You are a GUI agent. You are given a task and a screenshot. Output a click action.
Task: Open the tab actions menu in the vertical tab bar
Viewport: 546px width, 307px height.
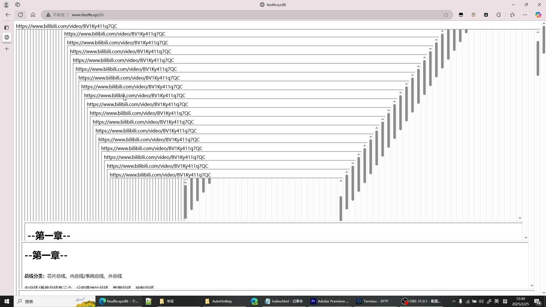[x=7, y=28]
